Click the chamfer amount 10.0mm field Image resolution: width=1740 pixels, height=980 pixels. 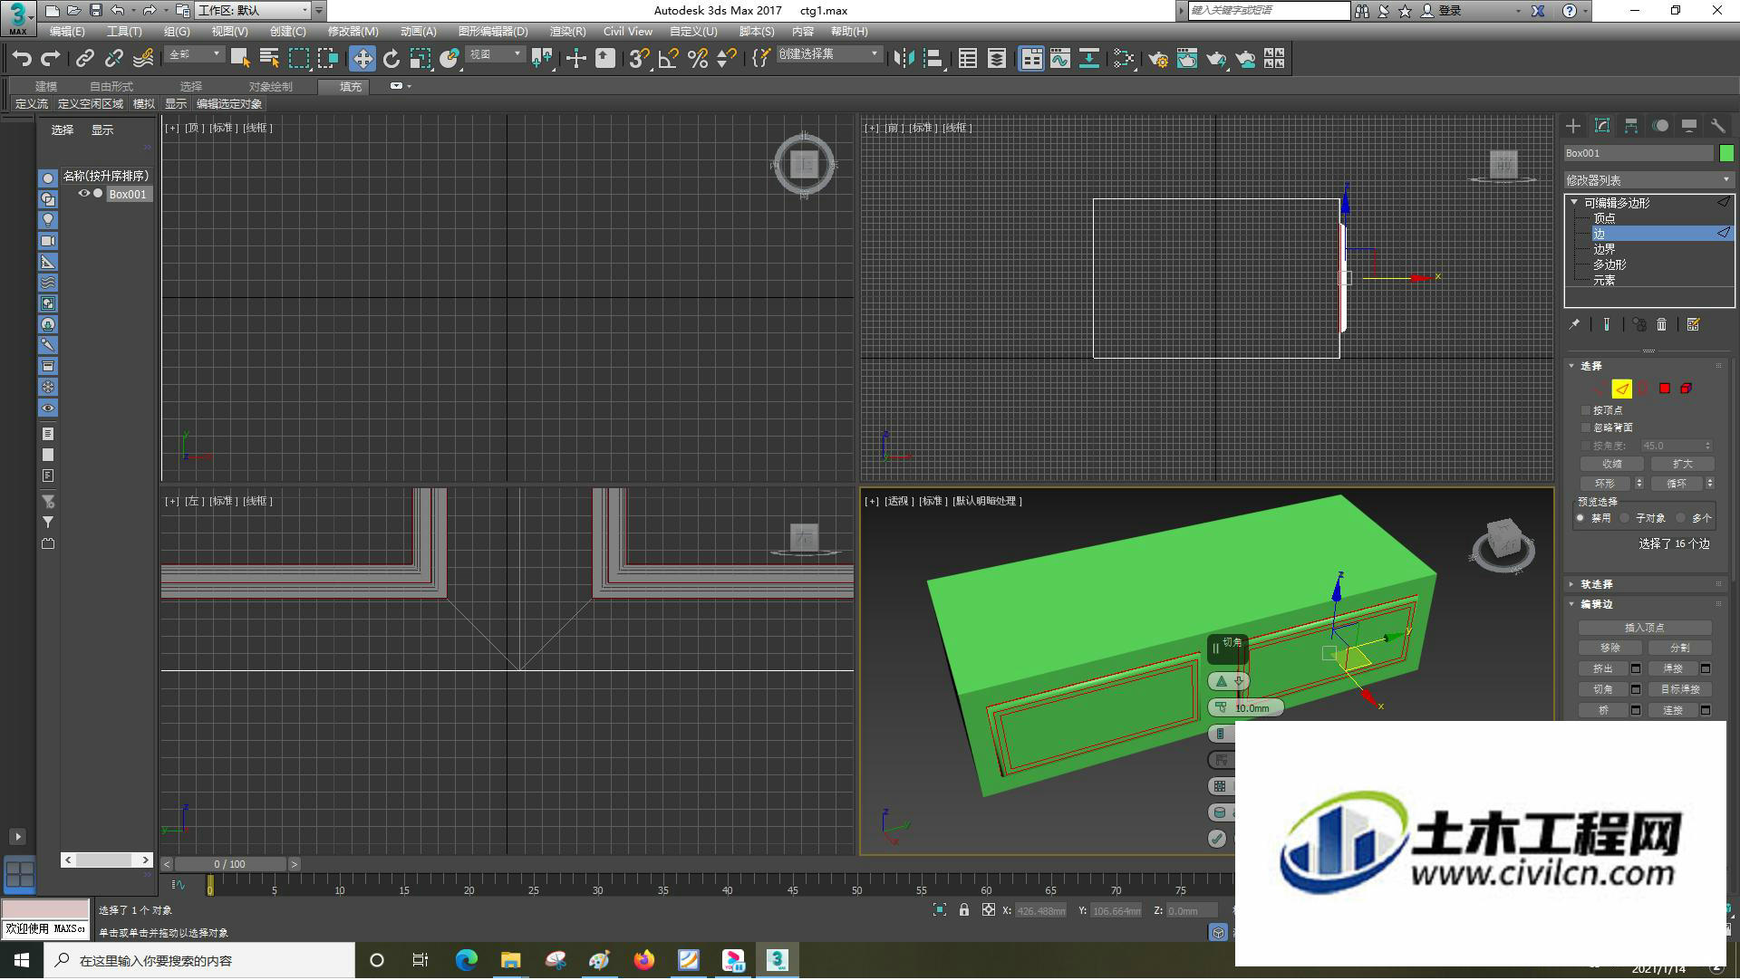(1251, 708)
